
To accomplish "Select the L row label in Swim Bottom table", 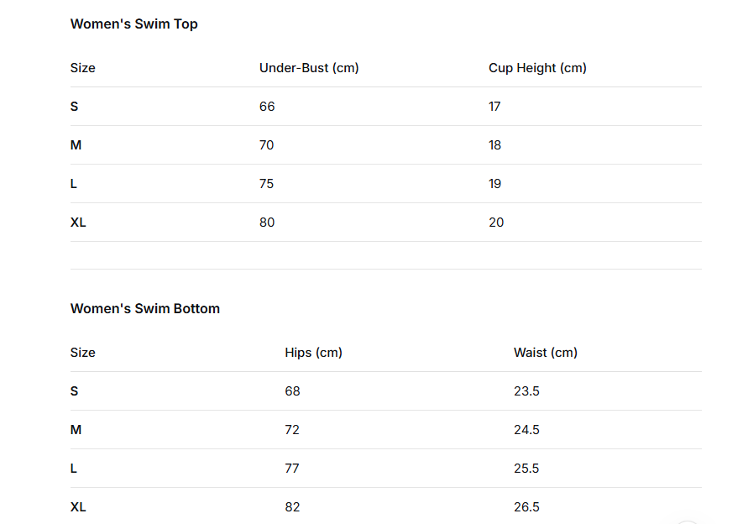I will pyautogui.click(x=74, y=469).
